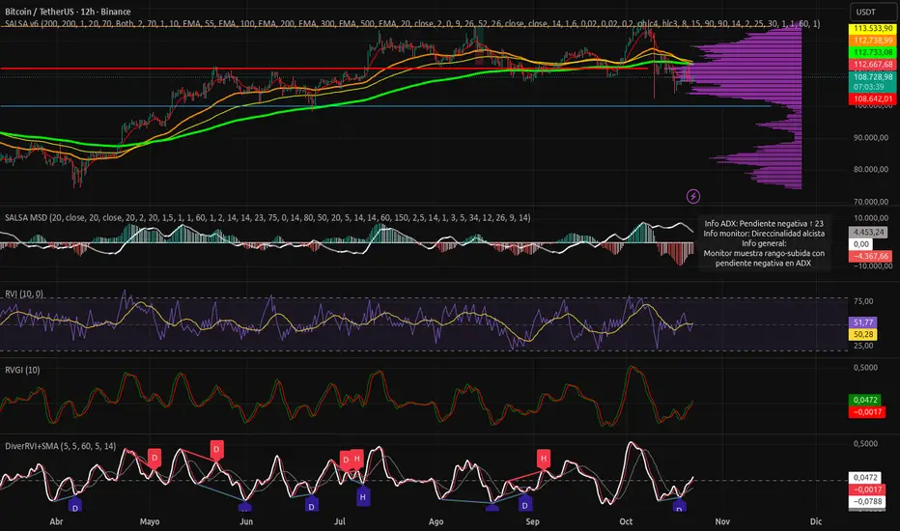Click the Dic label on time axis
The height and width of the screenshot is (531, 900).
coord(816,521)
